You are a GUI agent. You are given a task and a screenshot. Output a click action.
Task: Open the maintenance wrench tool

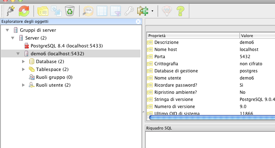[x=129, y=11]
